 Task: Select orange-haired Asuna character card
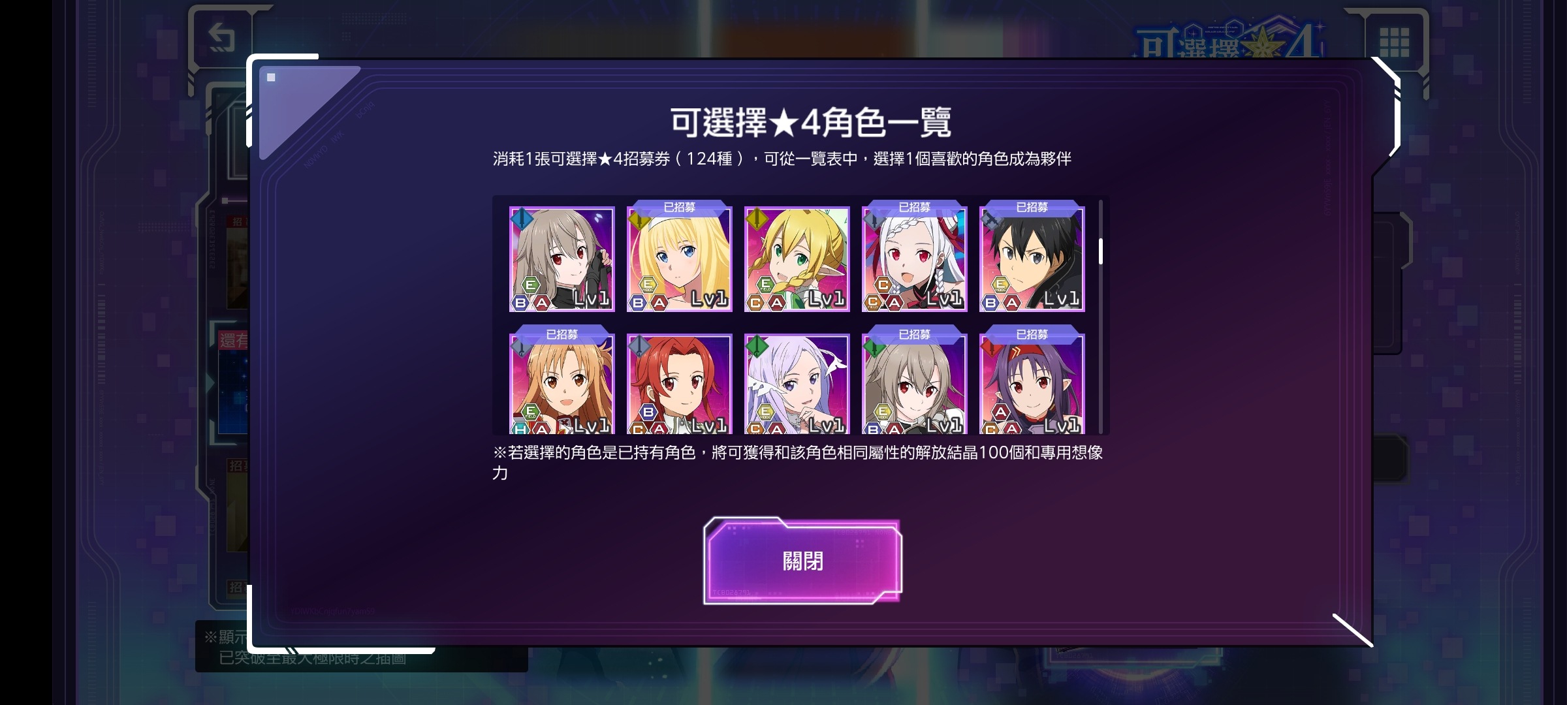click(562, 384)
